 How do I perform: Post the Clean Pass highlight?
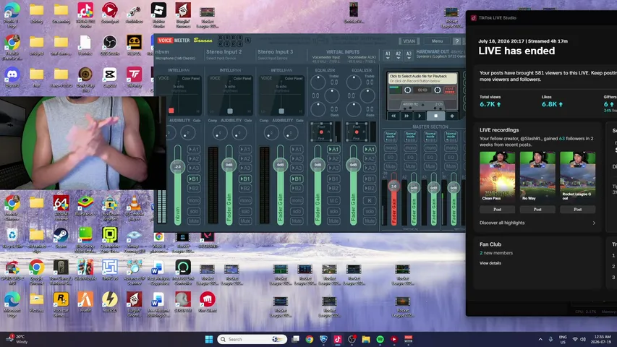(x=498, y=210)
